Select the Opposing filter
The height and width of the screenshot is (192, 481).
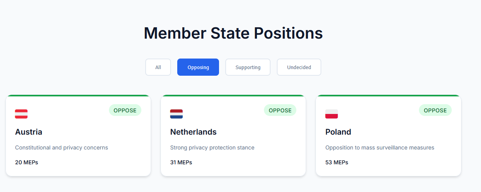click(198, 67)
